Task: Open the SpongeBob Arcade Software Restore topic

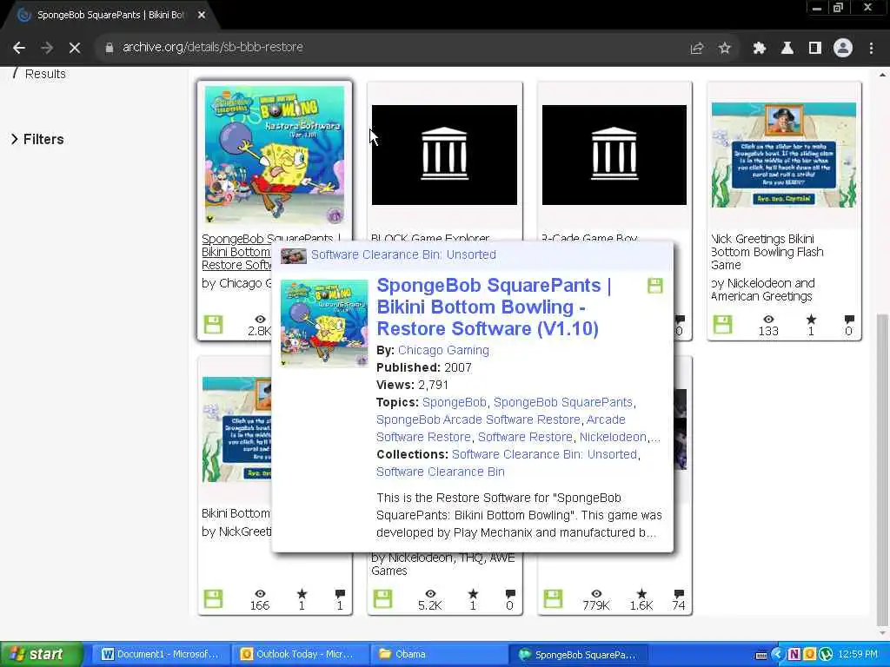Action: pos(478,419)
